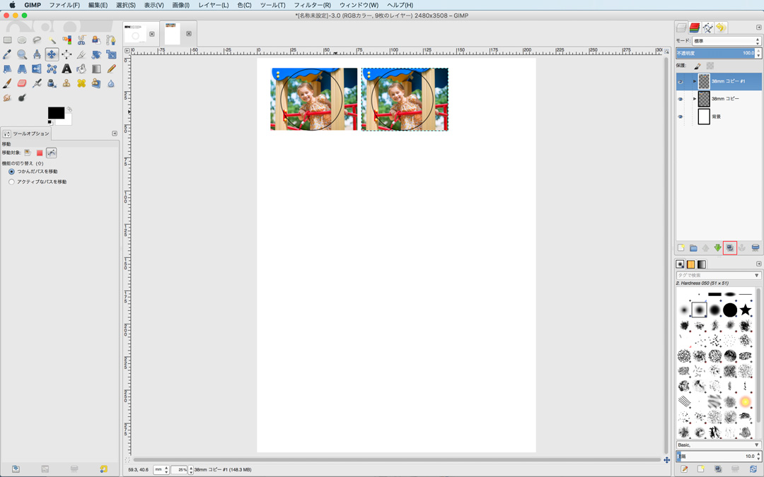Switch to the Channels tab in dock

694,28
